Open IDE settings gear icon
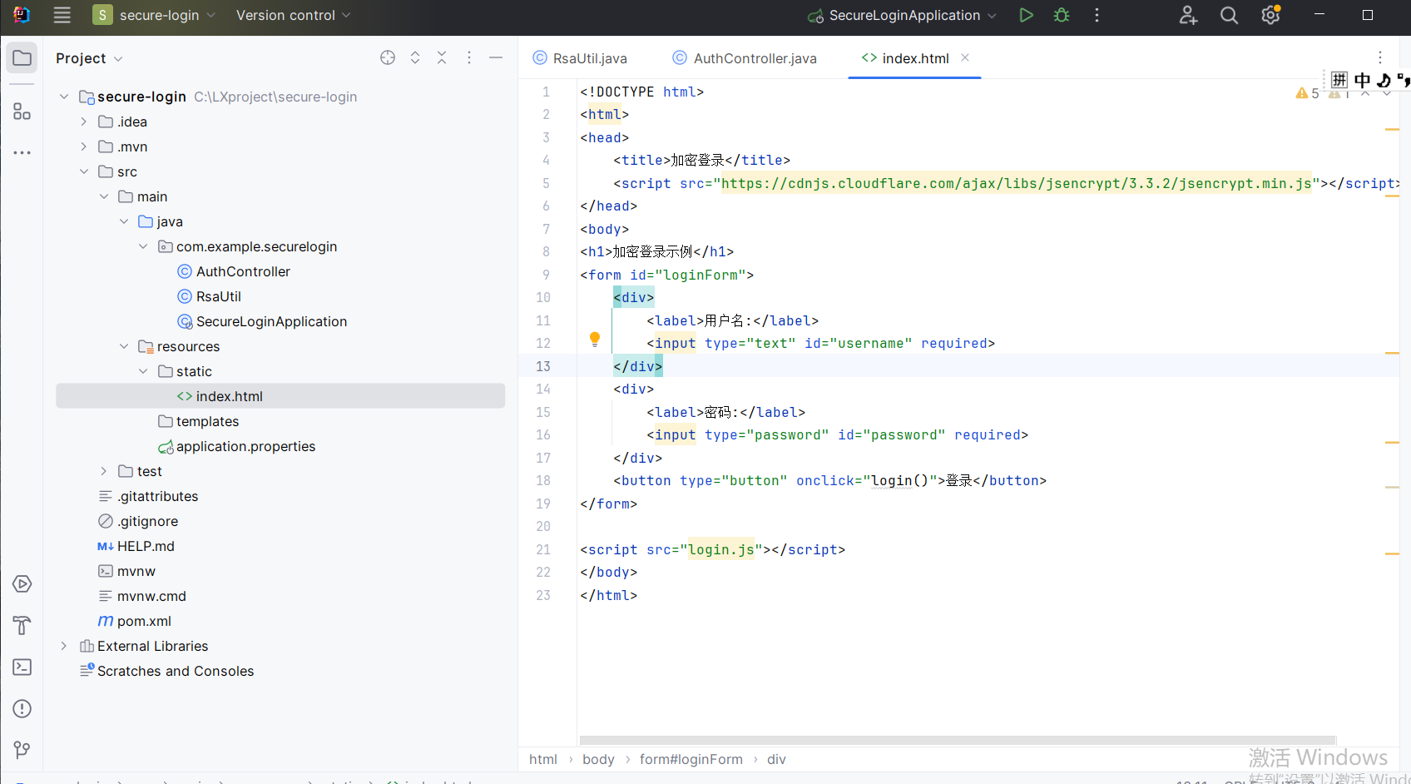 point(1270,15)
